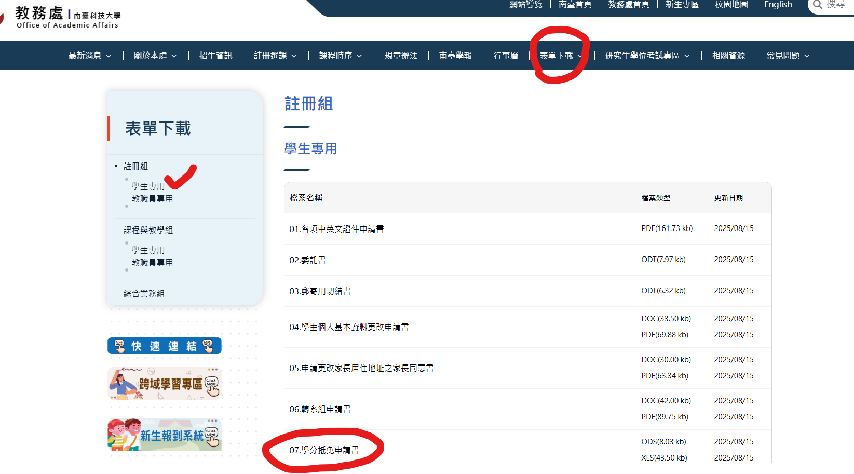
Task: Click the 教務處 Office of Academic Affairs logo
Action: pos(67,17)
